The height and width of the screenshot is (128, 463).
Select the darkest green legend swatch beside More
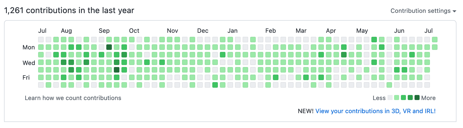click(417, 98)
